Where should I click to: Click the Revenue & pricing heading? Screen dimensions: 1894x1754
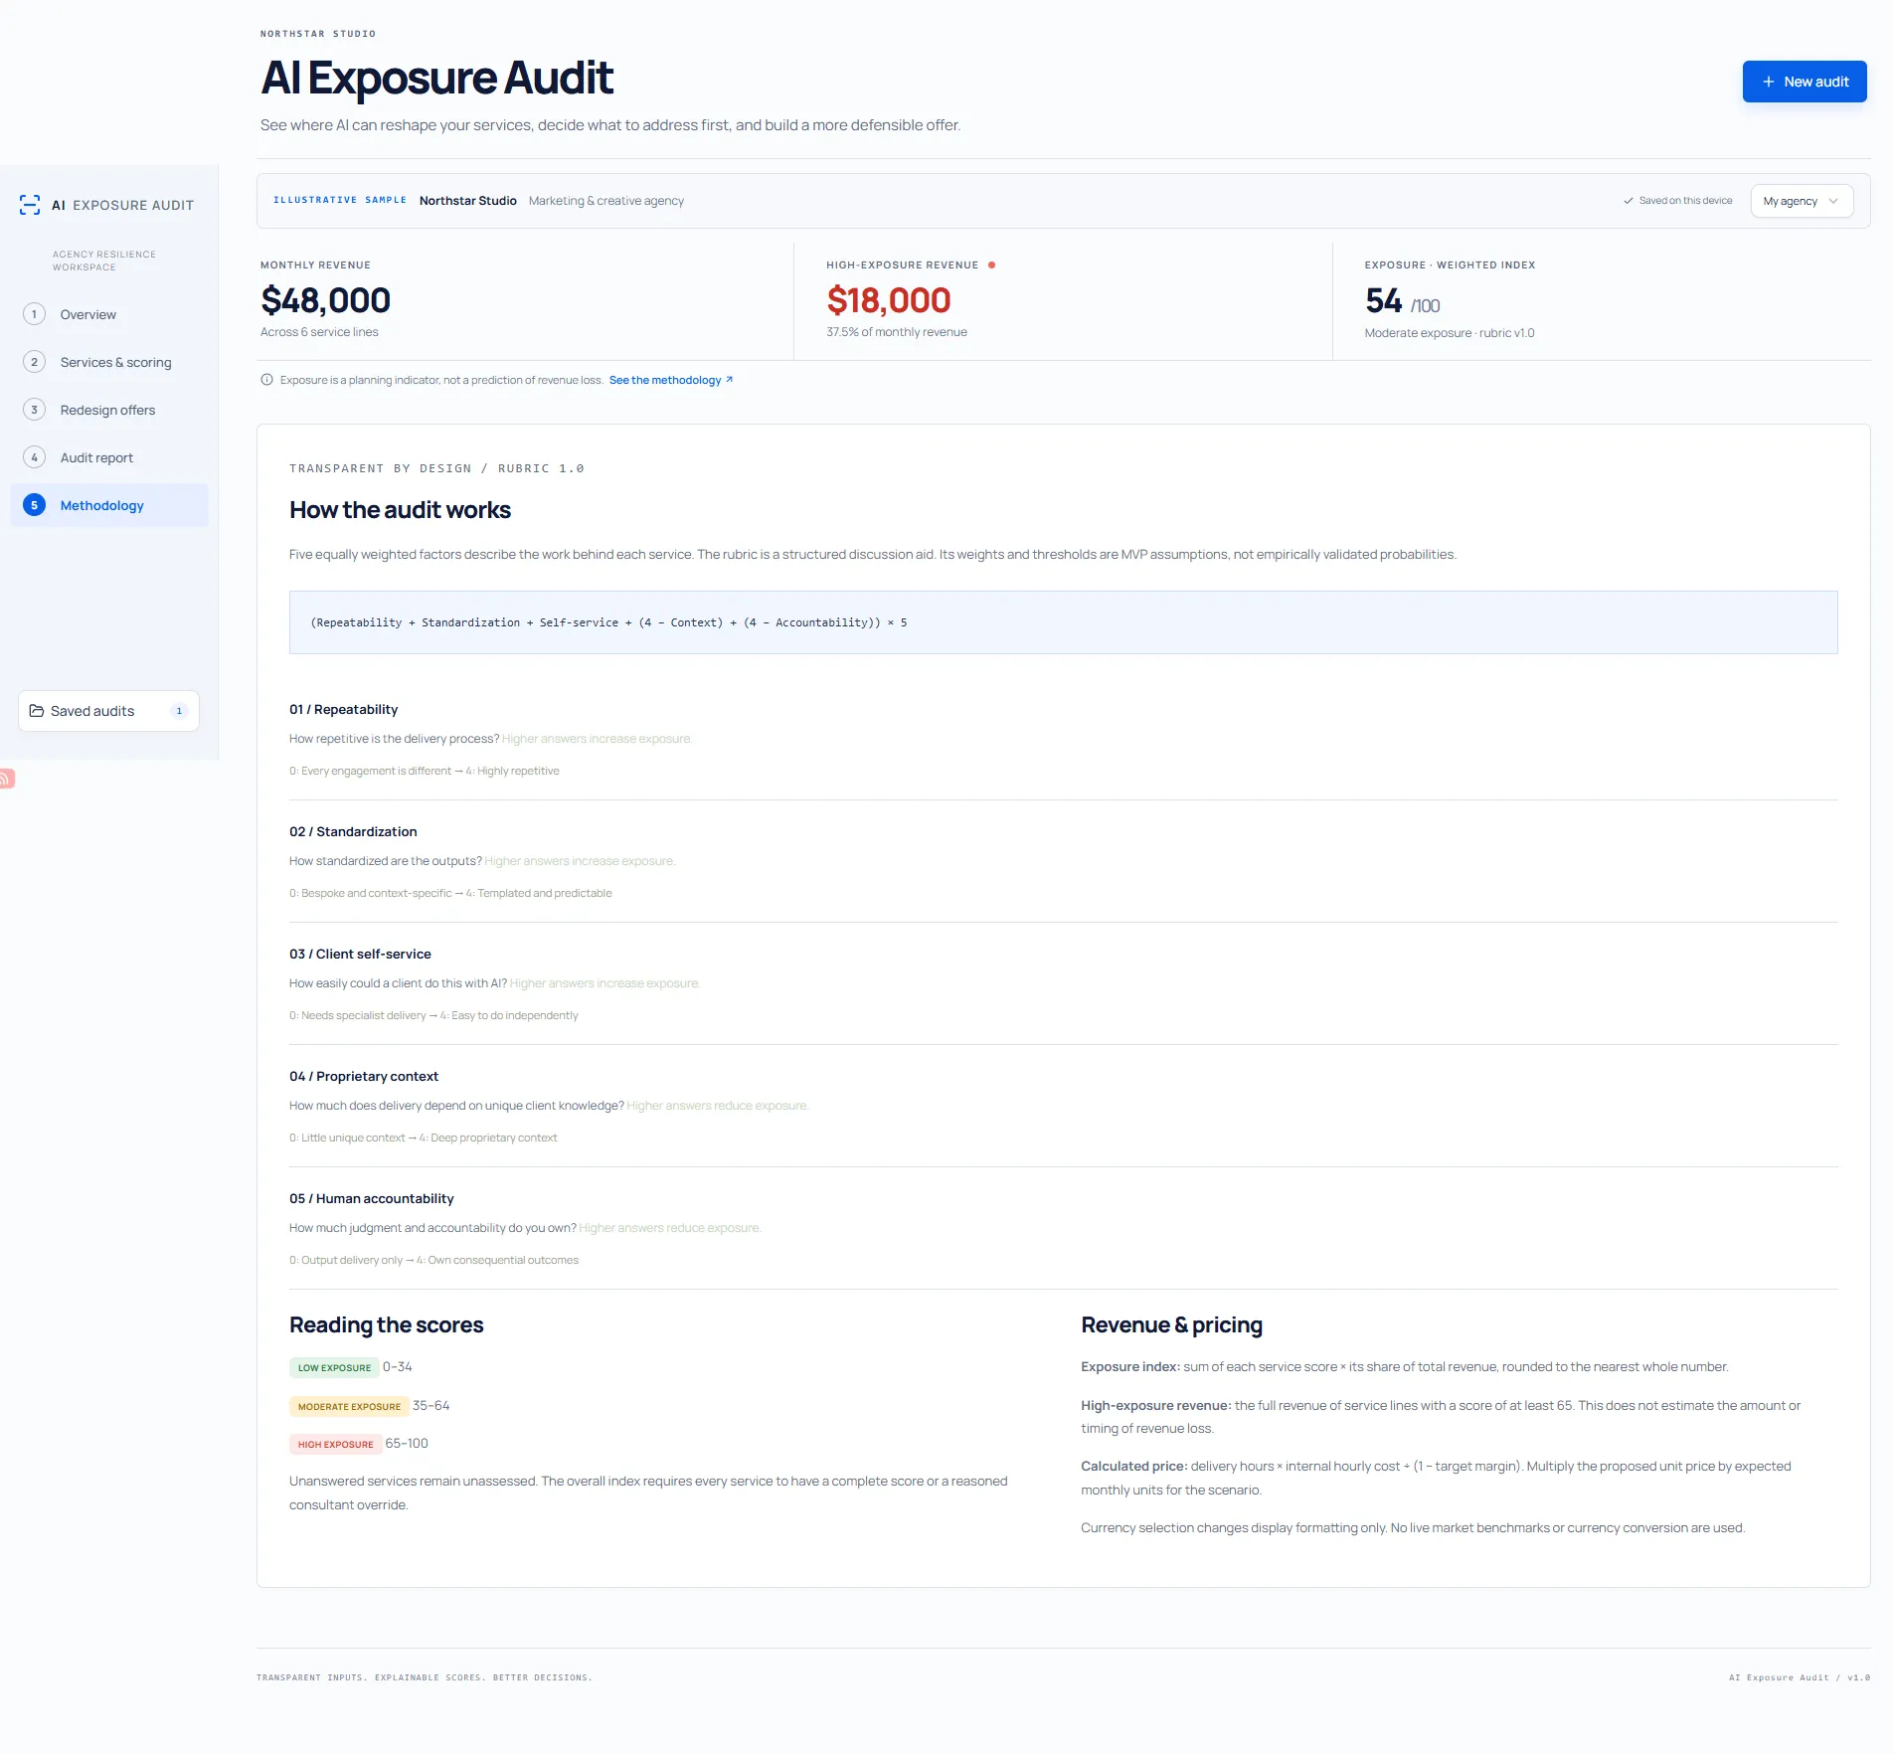click(x=1171, y=1325)
